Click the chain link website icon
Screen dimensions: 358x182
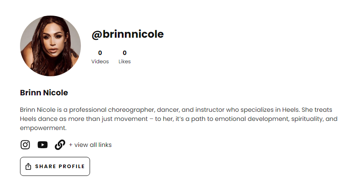pyautogui.click(x=60, y=145)
